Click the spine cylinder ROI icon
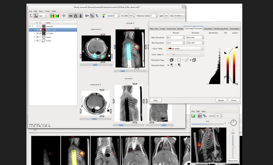The width and height of the screenshot is (273, 165). [44, 37]
